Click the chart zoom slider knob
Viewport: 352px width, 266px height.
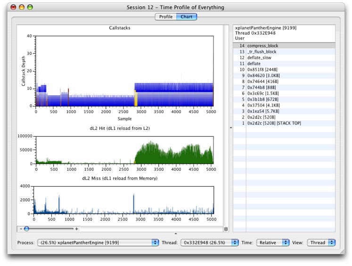coord(26,229)
